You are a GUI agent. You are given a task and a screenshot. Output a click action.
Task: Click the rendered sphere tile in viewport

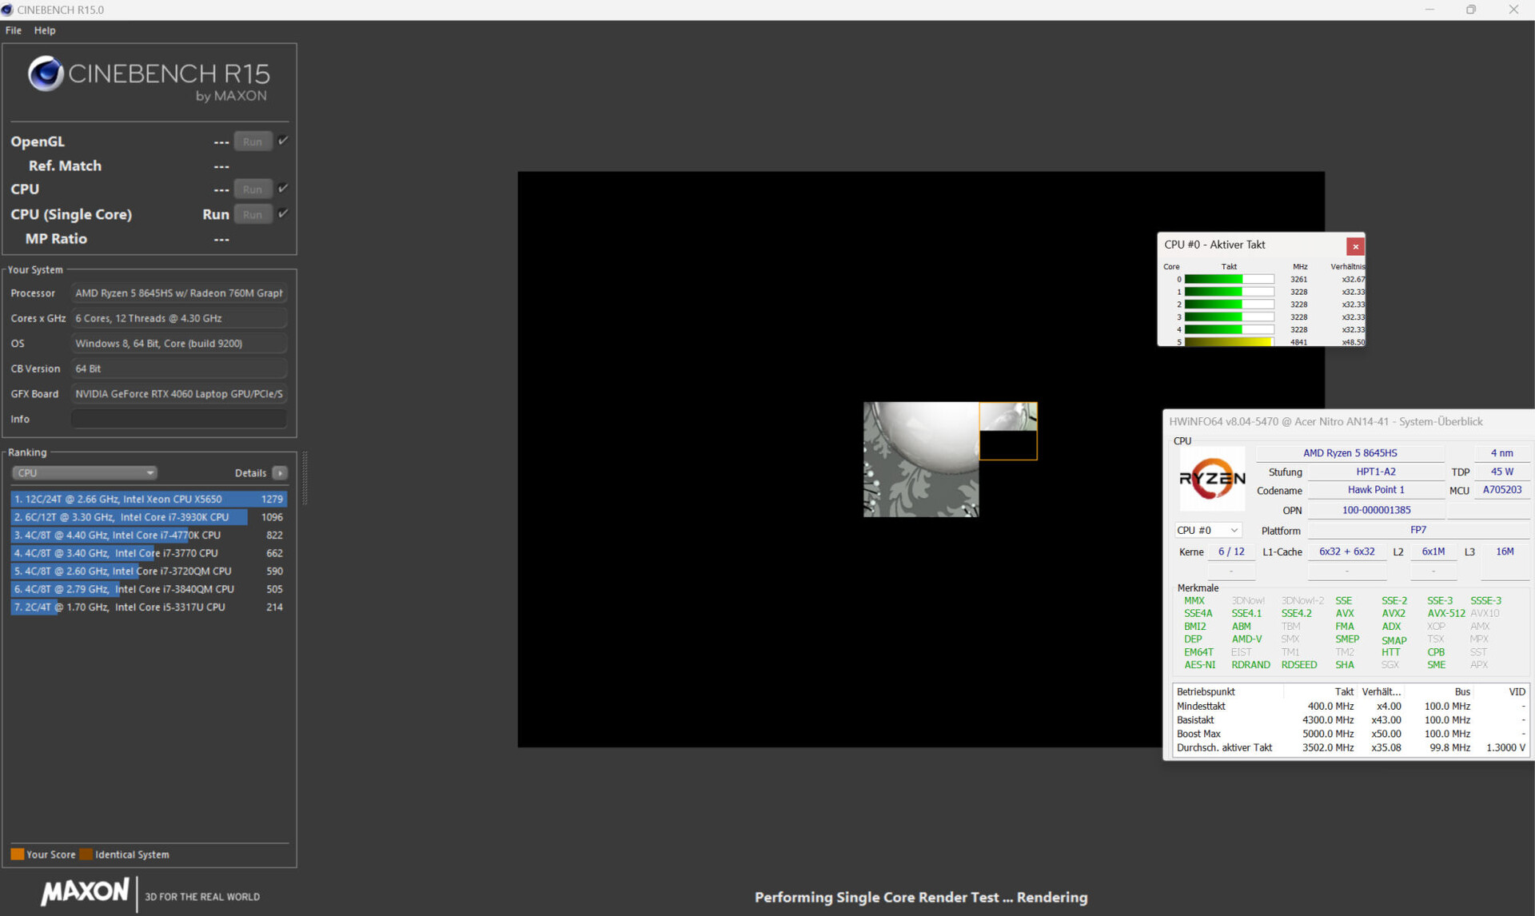pos(920,459)
